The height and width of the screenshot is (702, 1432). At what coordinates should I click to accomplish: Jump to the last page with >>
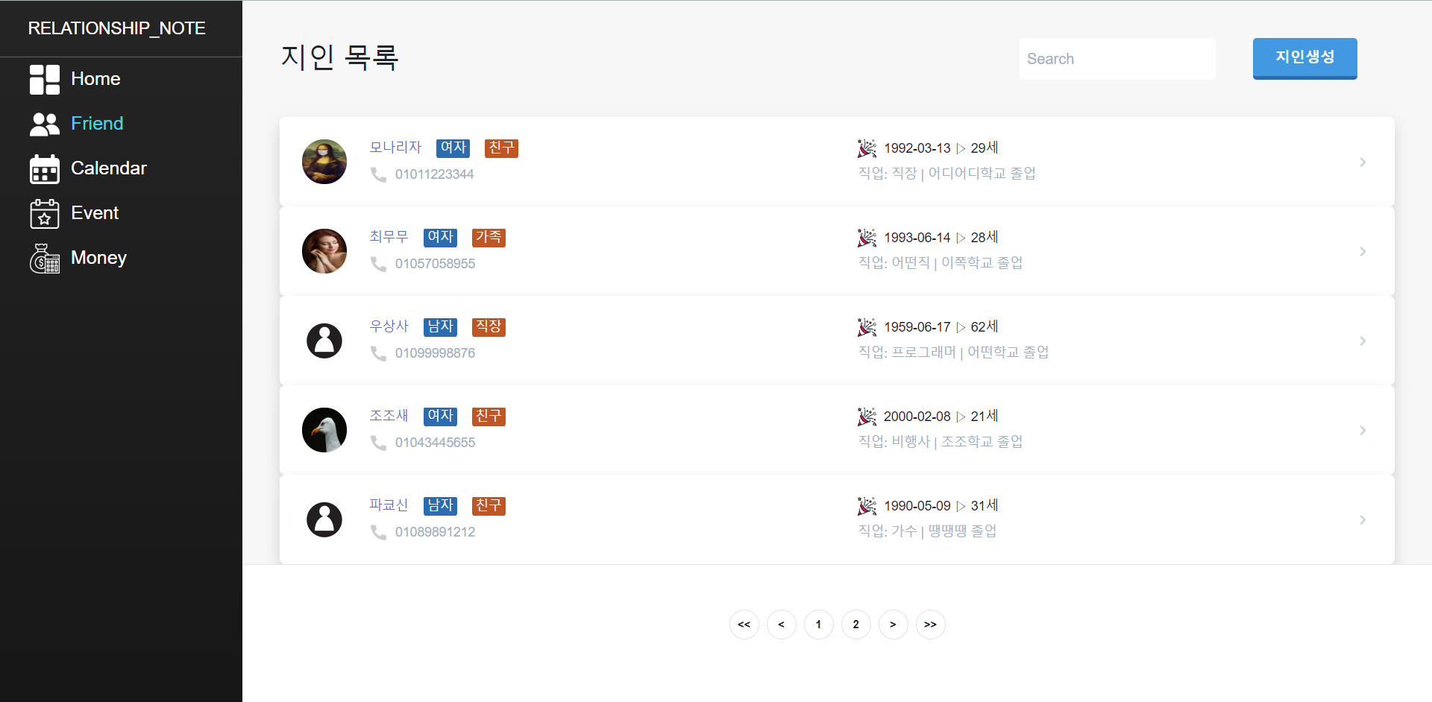[x=930, y=624]
